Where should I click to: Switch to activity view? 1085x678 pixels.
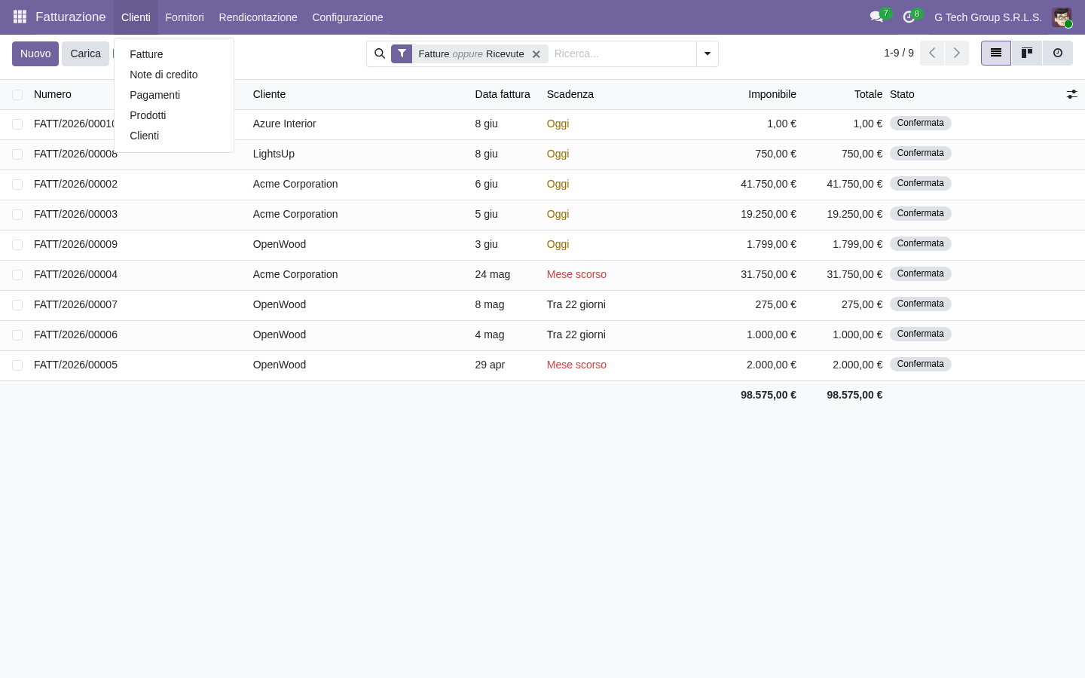(x=1058, y=53)
